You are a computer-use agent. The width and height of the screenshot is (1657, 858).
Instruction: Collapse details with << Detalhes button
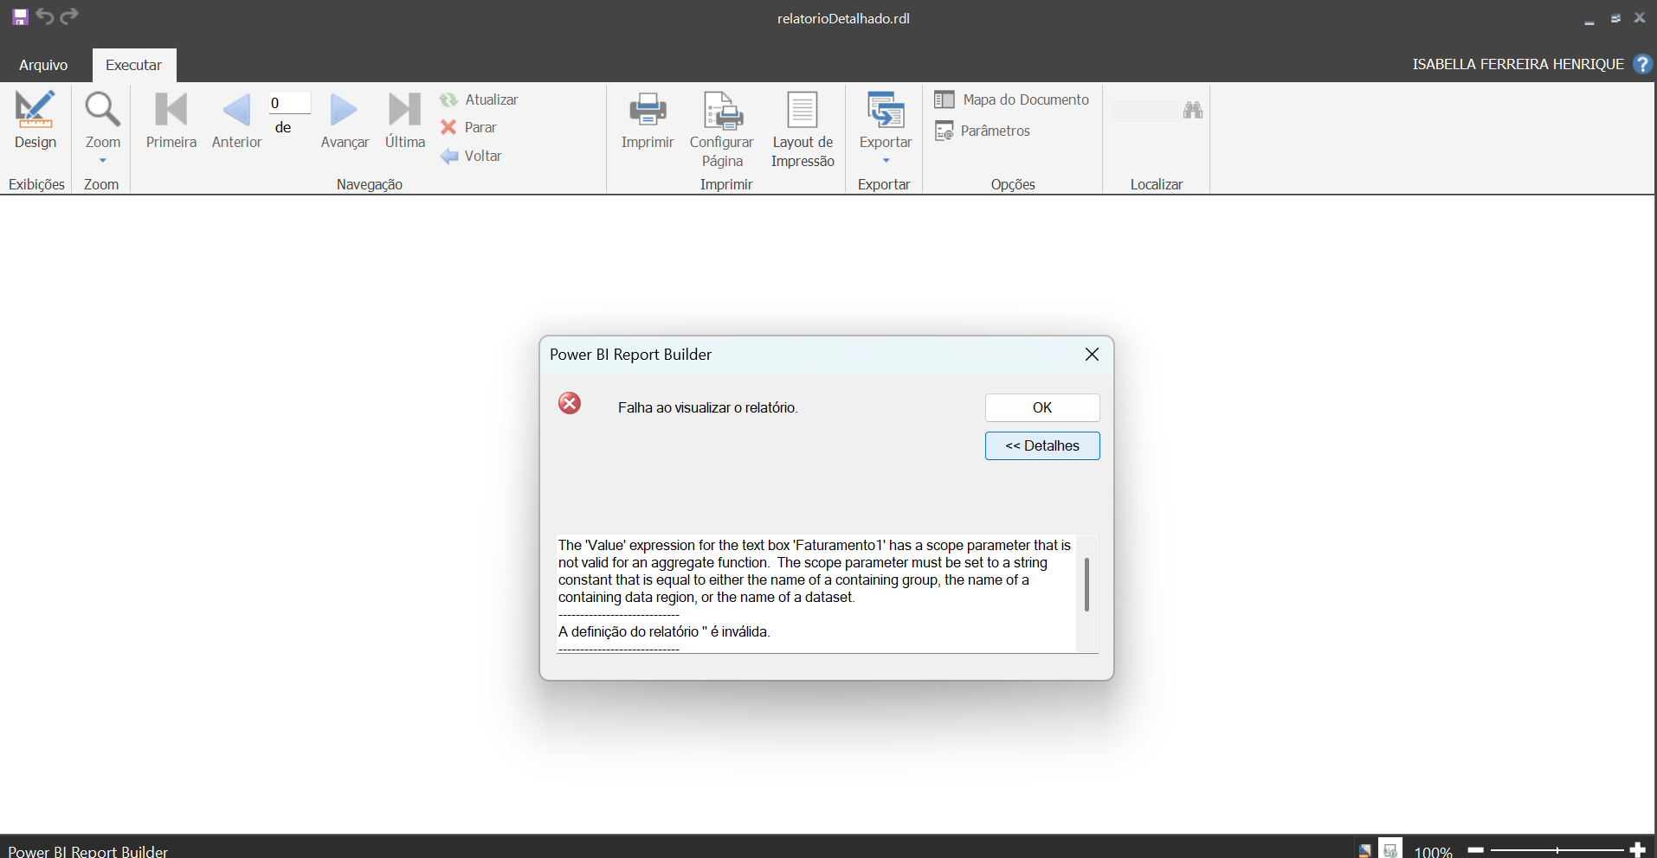click(x=1042, y=445)
